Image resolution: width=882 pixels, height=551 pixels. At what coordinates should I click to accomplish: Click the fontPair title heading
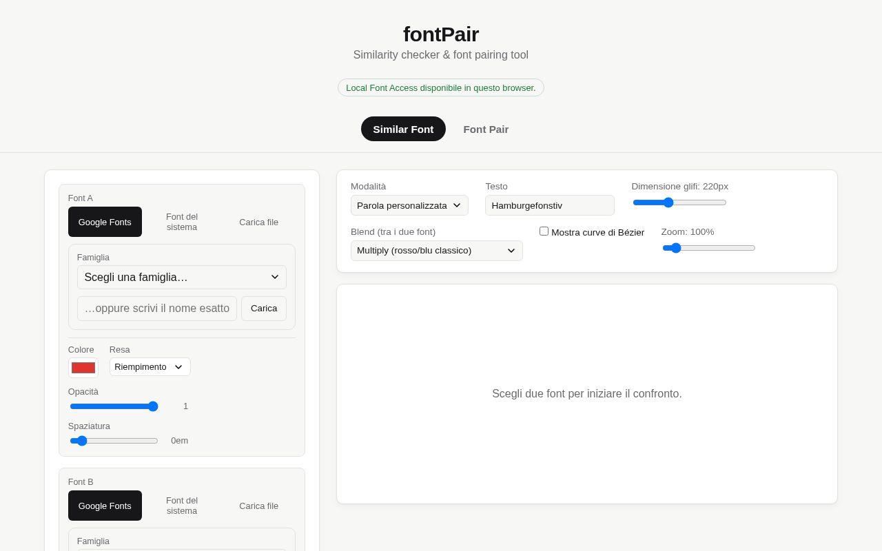441,34
